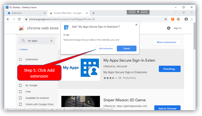The height and width of the screenshot is (116, 202).
Task: Click the star rating of My Apps extension
Action: pyautogui.click(x=110, y=78)
